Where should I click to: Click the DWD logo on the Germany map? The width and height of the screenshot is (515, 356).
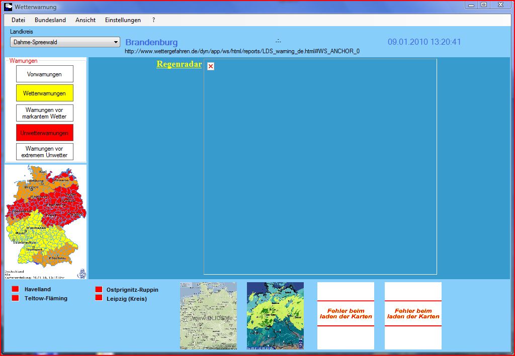pyautogui.click(x=81, y=274)
